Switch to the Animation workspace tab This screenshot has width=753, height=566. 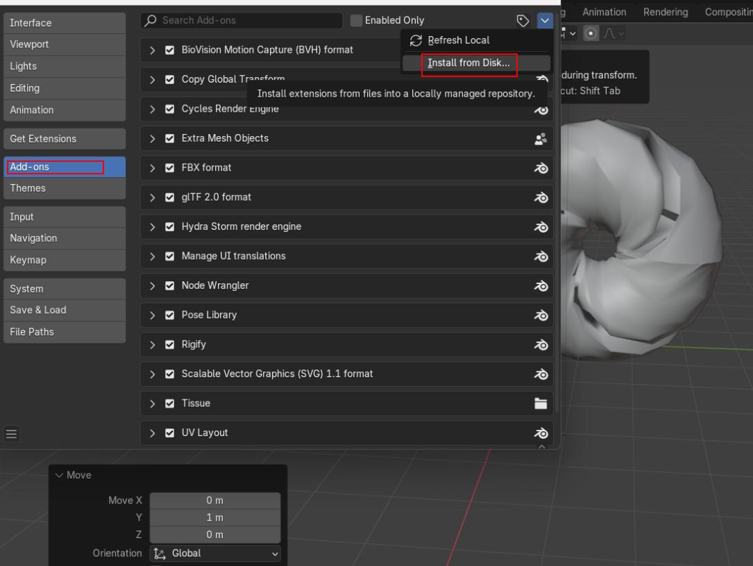coord(604,12)
